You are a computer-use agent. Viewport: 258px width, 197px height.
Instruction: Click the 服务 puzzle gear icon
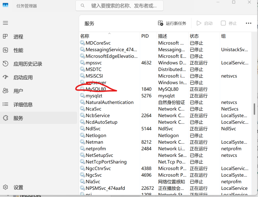[x=6, y=118]
